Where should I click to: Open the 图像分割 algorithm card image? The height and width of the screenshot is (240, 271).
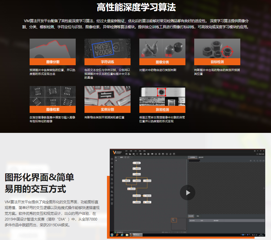pyautogui.click(x=53, y=48)
